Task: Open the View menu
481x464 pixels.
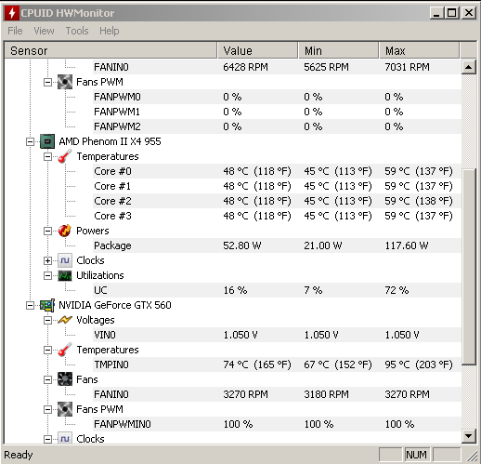Action: 44,31
